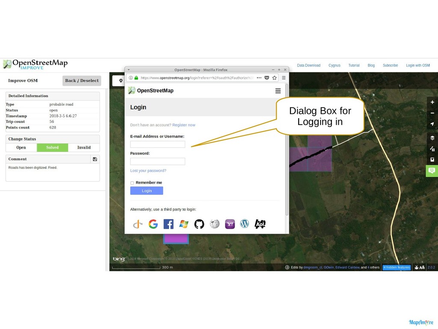
Task: Open Firefox window title dropdown arrow
Action: pyautogui.click(x=128, y=70)
